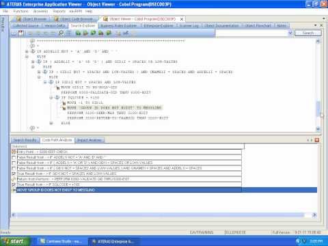
Task: Click the move icon beside MOVE GIDII TO WS-HOLD-GID
Action: (x=58, y=87)
